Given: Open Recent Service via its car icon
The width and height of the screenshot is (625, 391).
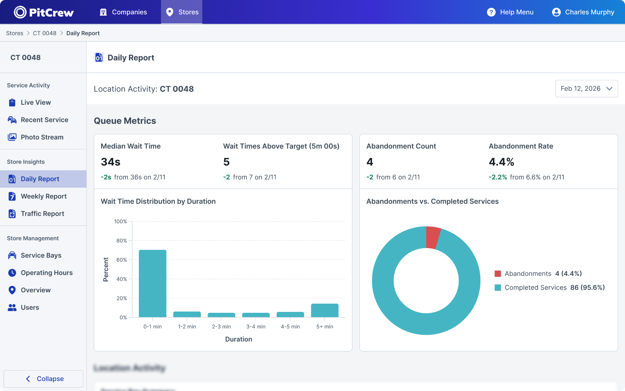Looking at the screenshot, I should pyautogui.click(x=12, y=120).
